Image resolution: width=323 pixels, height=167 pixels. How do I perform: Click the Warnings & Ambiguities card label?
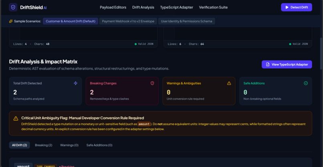[184, 83]
